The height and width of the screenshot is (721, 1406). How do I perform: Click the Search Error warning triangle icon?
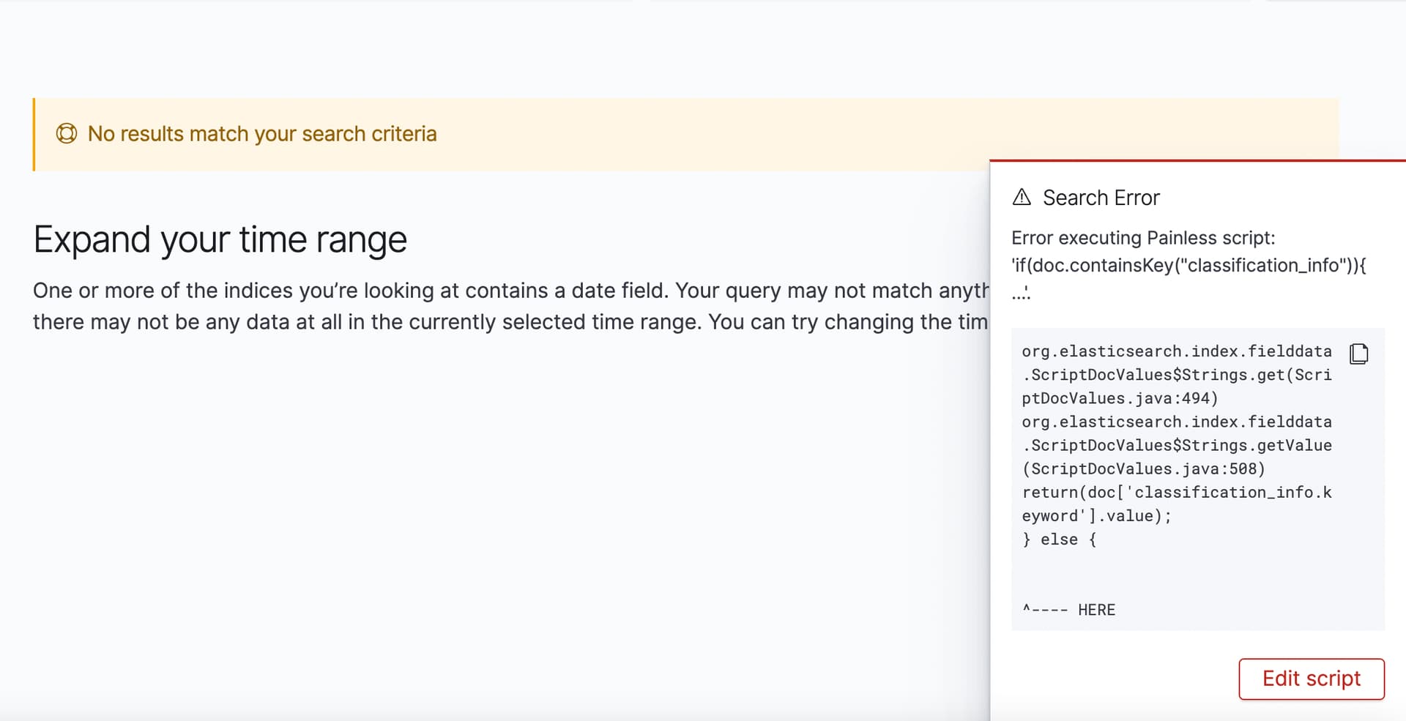point(1022,198)
